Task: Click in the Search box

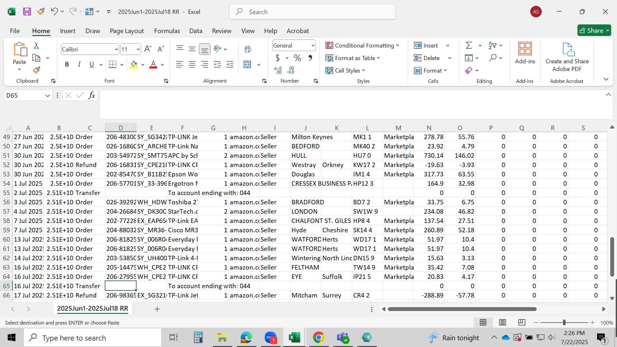Action: pyautogui.click(x=312, y=12)
